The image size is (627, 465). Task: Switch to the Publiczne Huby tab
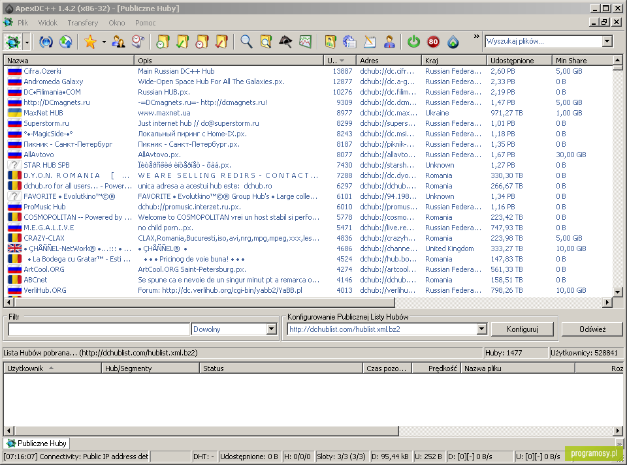click(x=37, y=443)
